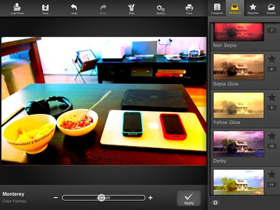Click the right end of Amount slider track
The image size is (280, 210).
tap(143, 197)
